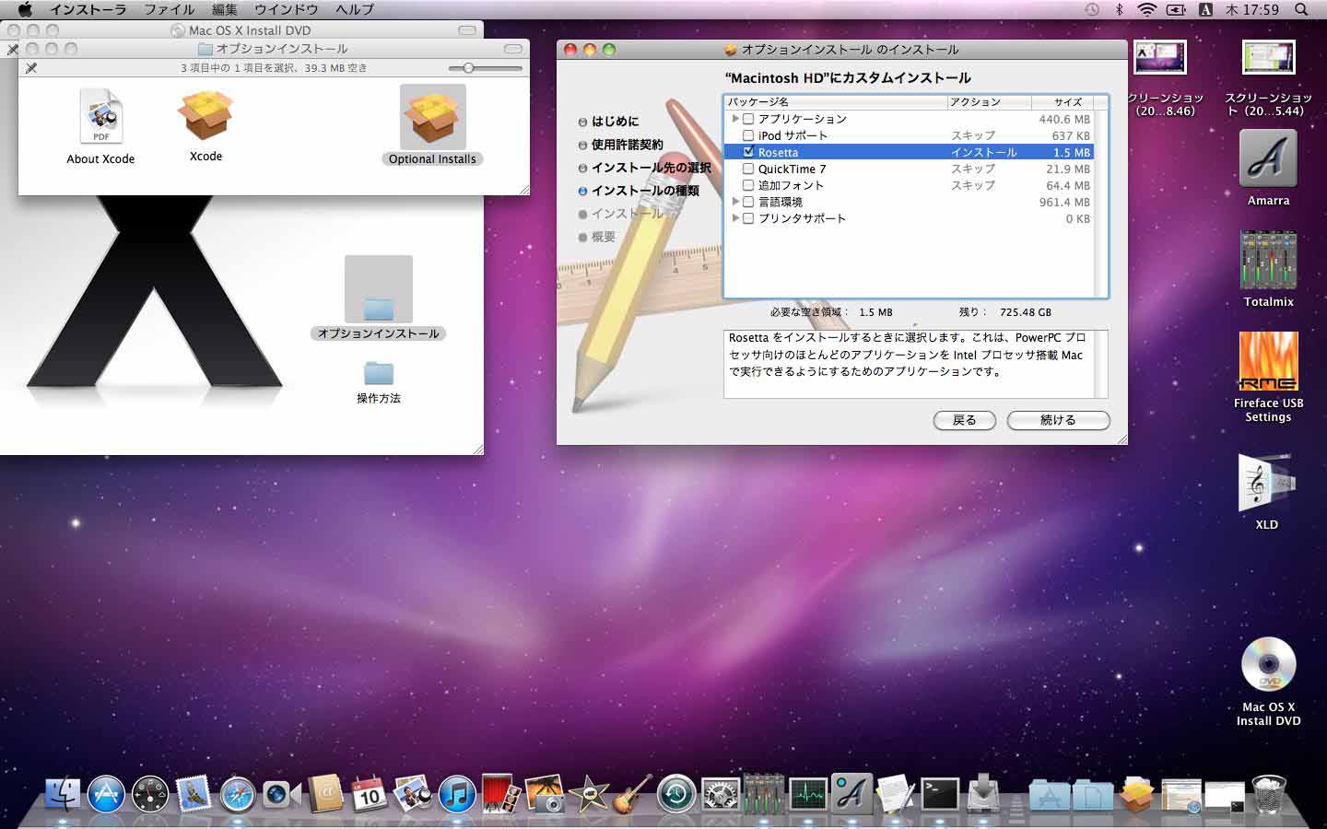Uncheck the Rosetta checkbox
This screenshot has height=829, width=1327.
(748, 152)
